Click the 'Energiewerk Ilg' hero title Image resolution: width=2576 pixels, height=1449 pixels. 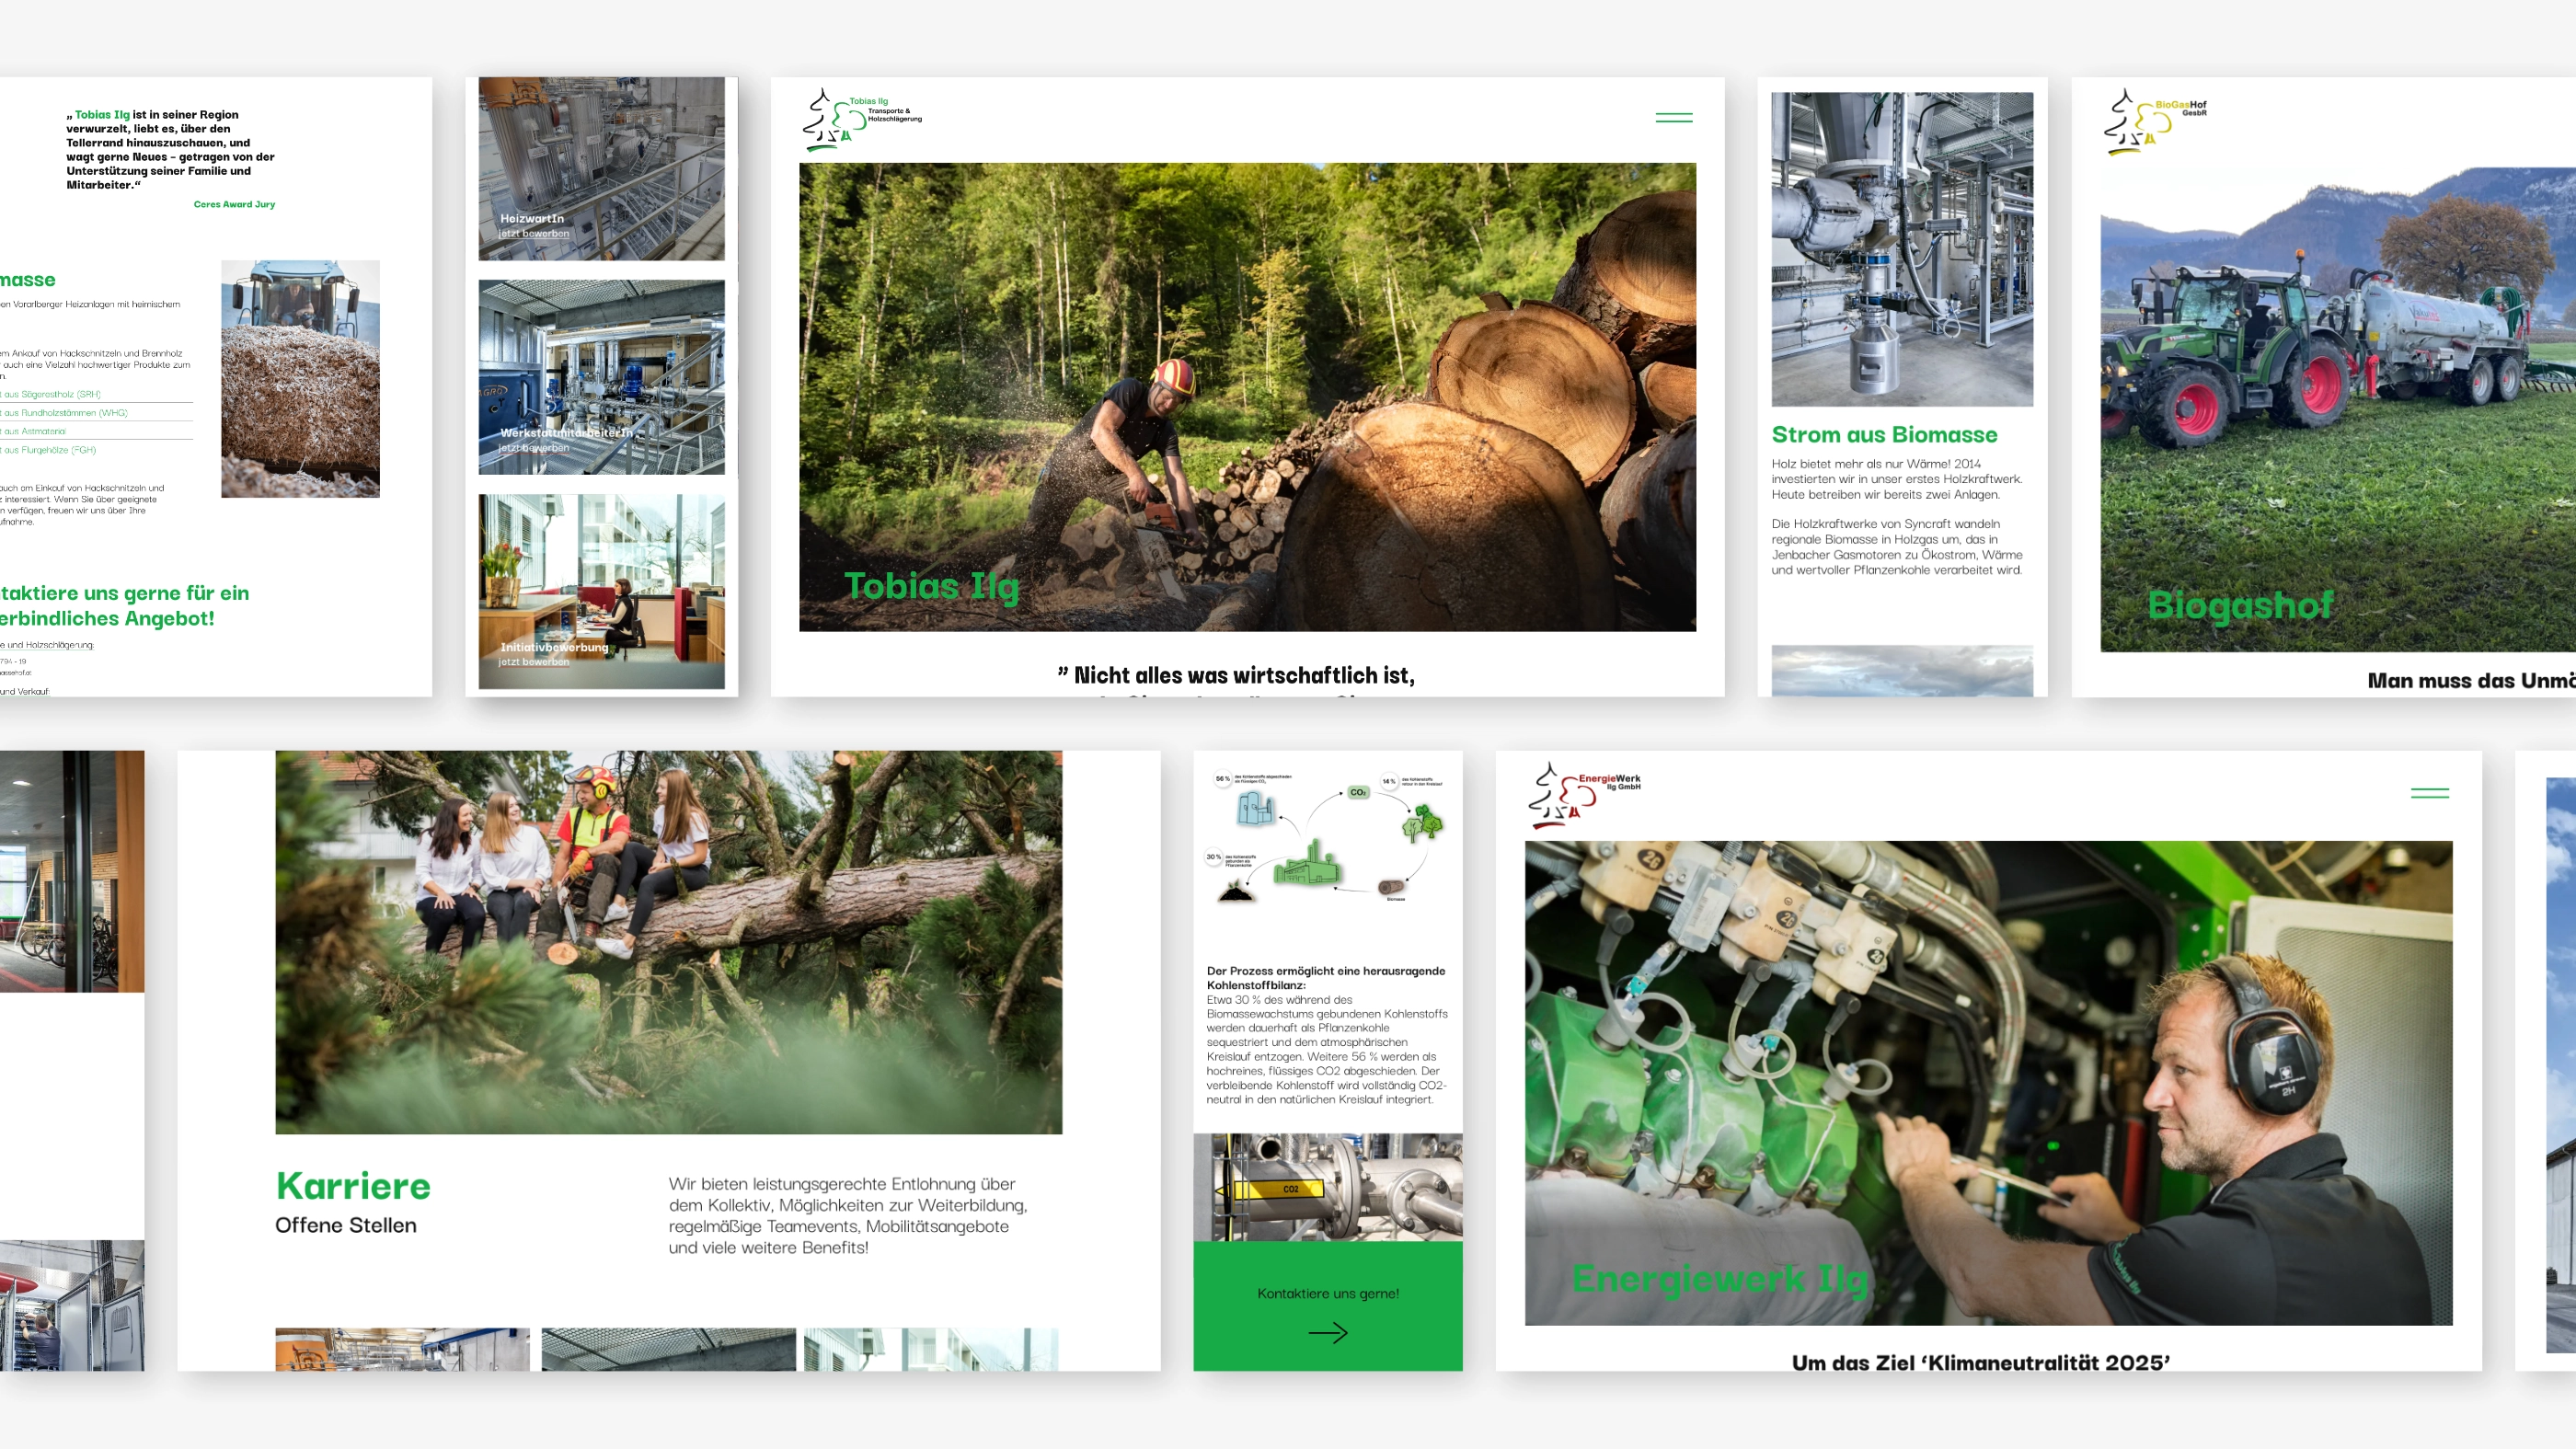click(1719, 1279)
